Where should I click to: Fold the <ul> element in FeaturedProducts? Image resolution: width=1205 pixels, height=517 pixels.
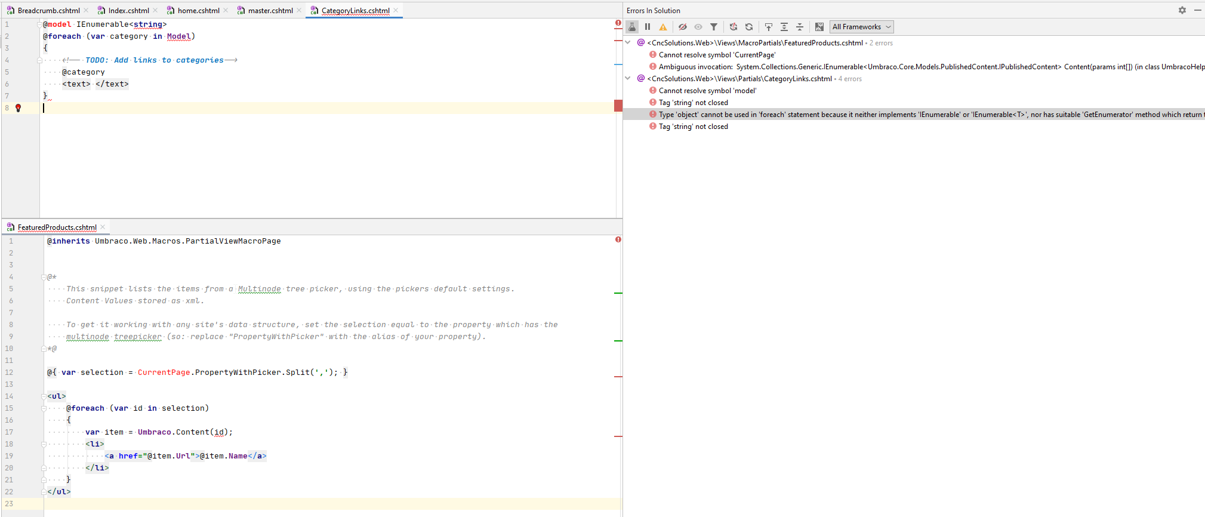44,396
